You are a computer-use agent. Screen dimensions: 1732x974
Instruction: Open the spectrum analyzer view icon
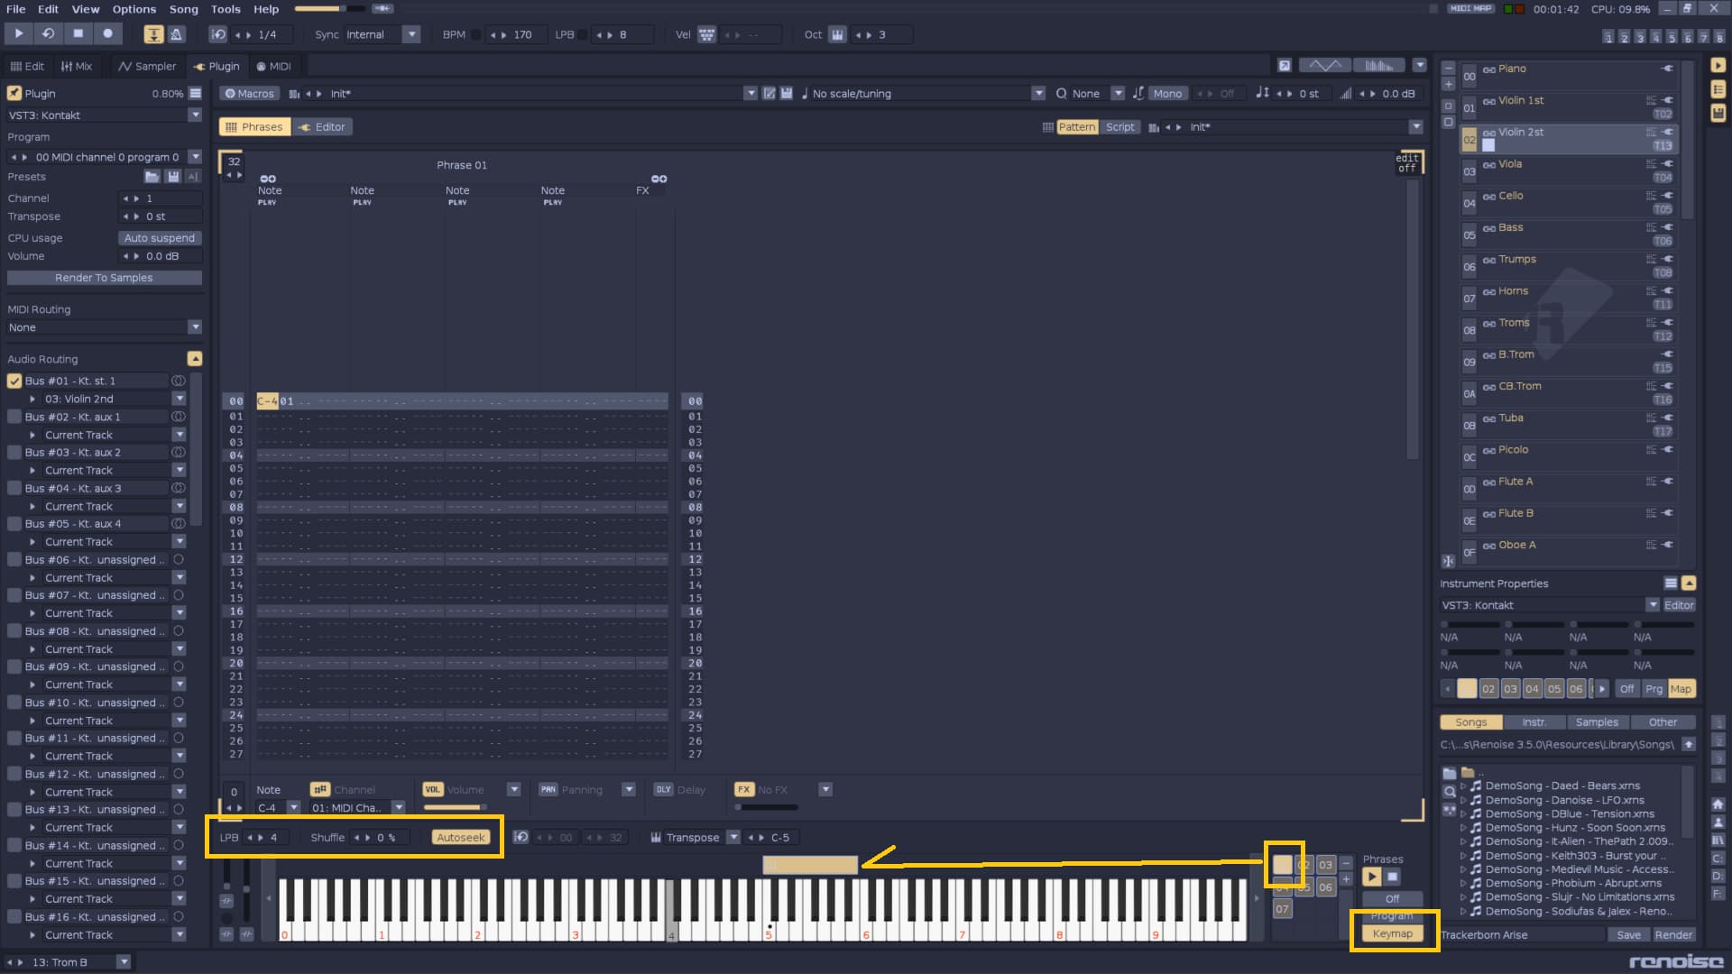pos(1378,65)
